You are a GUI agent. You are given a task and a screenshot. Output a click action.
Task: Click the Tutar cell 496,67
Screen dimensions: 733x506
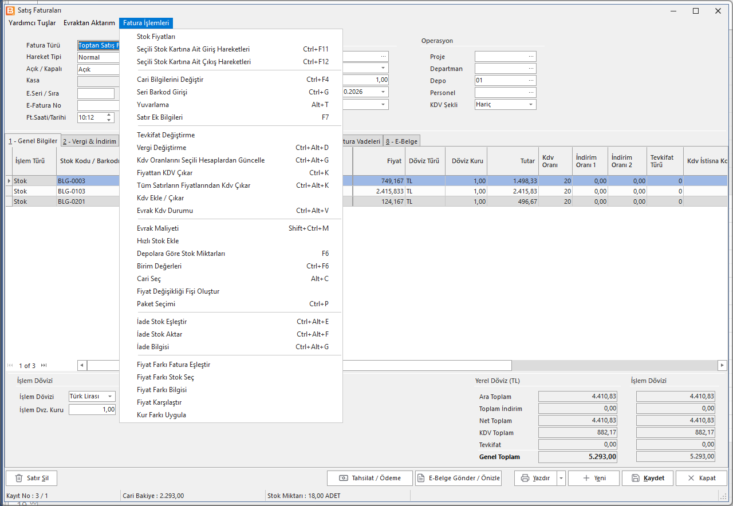(513, 201)
